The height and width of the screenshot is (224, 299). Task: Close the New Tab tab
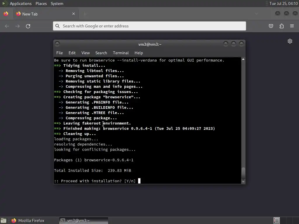pos(74,14)
